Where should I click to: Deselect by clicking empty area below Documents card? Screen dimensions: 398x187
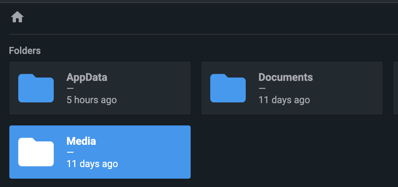tap(292, 152)
